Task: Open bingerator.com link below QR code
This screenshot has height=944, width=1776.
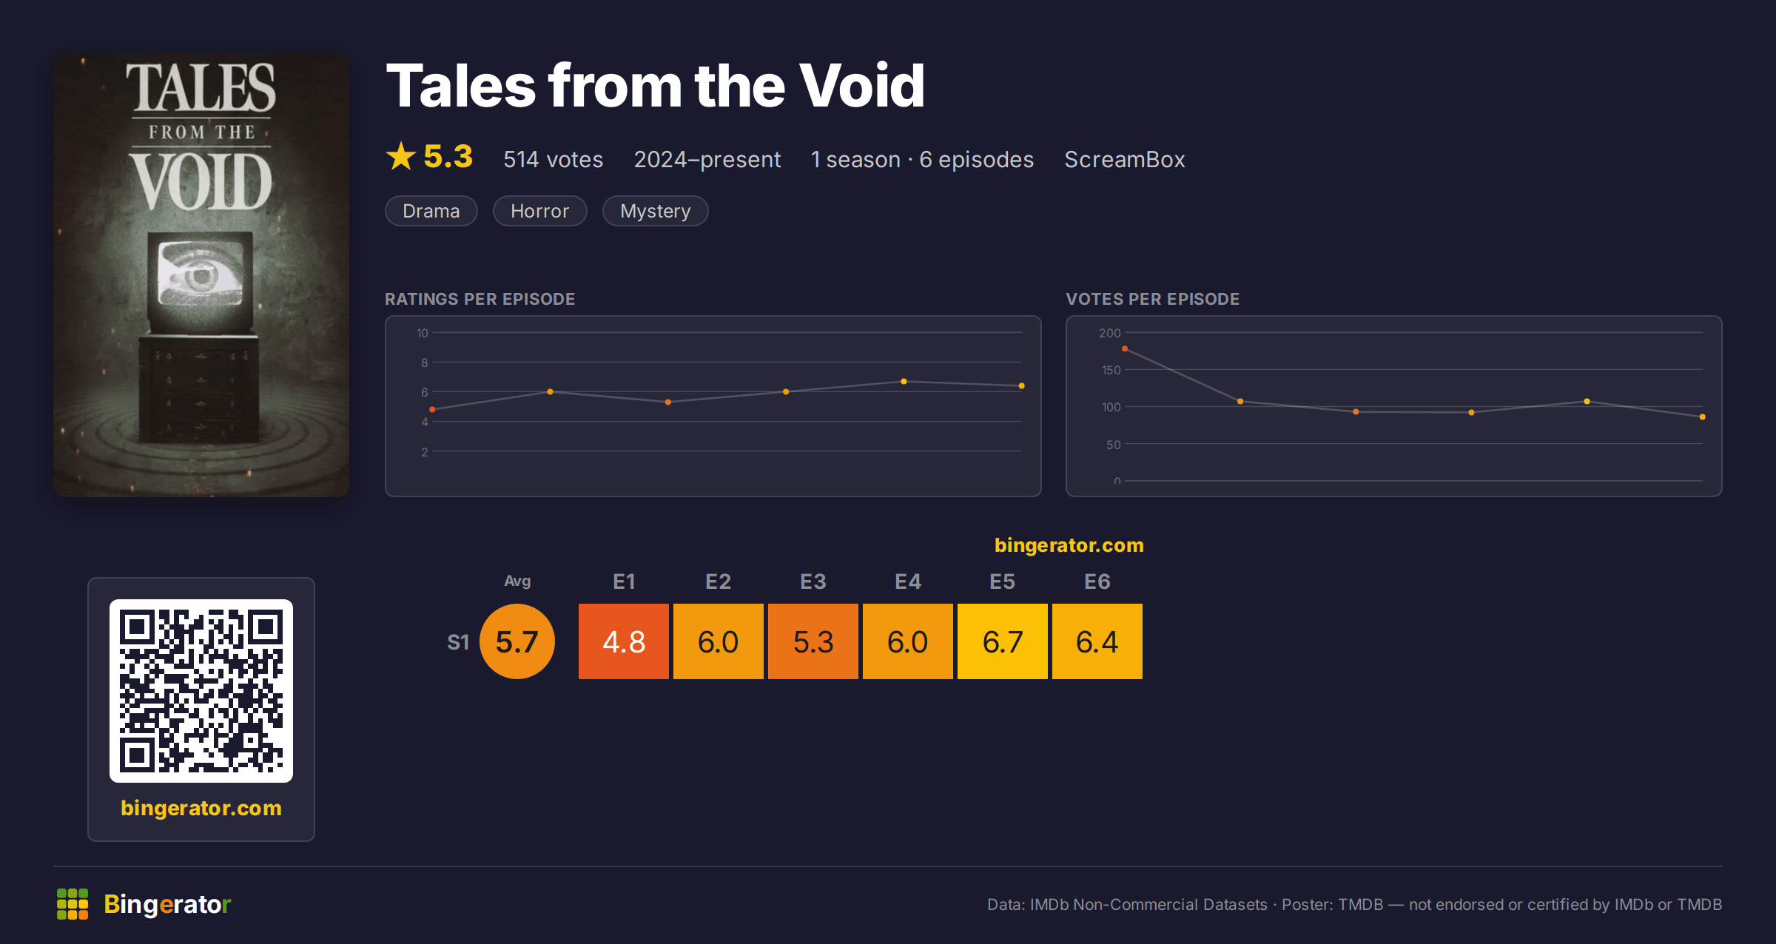Action: 201,808
